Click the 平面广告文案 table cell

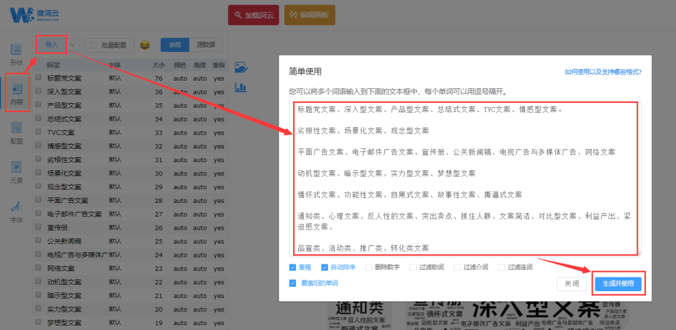tap(68, 200)
